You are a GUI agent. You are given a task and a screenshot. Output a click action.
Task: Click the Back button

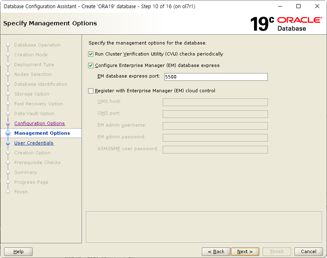[216, 251]
